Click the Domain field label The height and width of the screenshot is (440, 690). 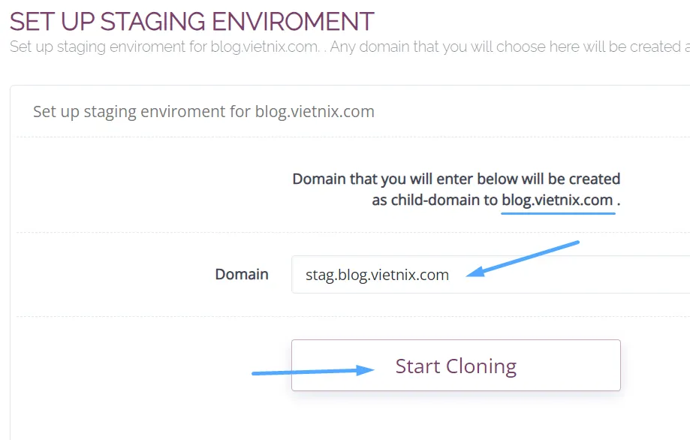click(x=241, y=274)
